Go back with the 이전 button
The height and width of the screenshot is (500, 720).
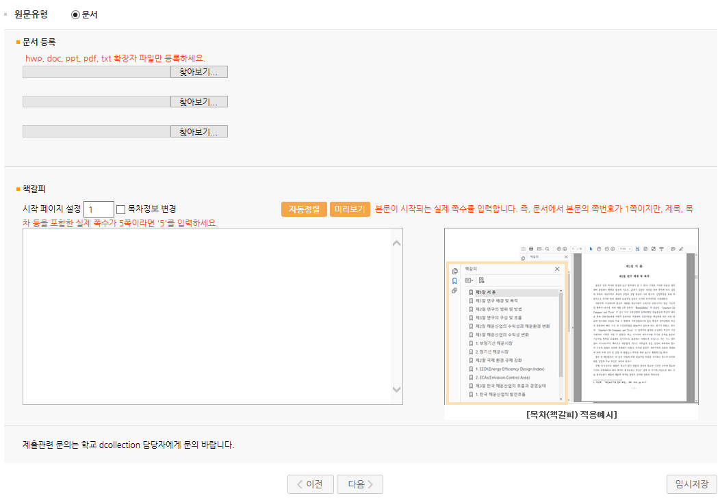(x=310, y=484)
